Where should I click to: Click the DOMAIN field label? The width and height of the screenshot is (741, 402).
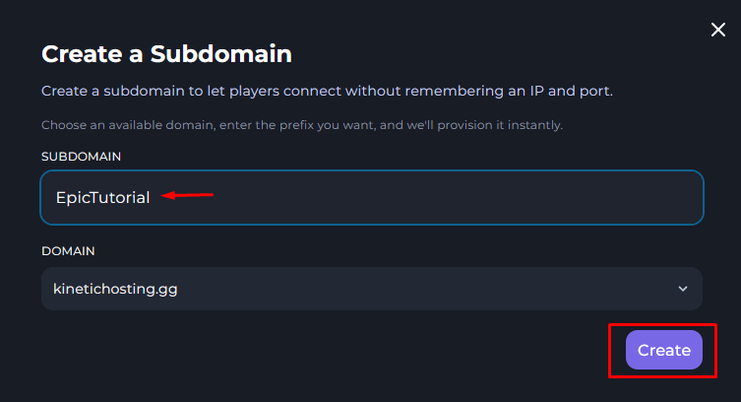[x=68, y=251]
